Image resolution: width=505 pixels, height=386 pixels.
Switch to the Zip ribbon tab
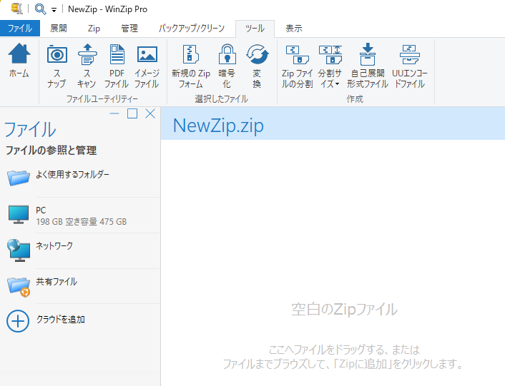tap(94, 29)
